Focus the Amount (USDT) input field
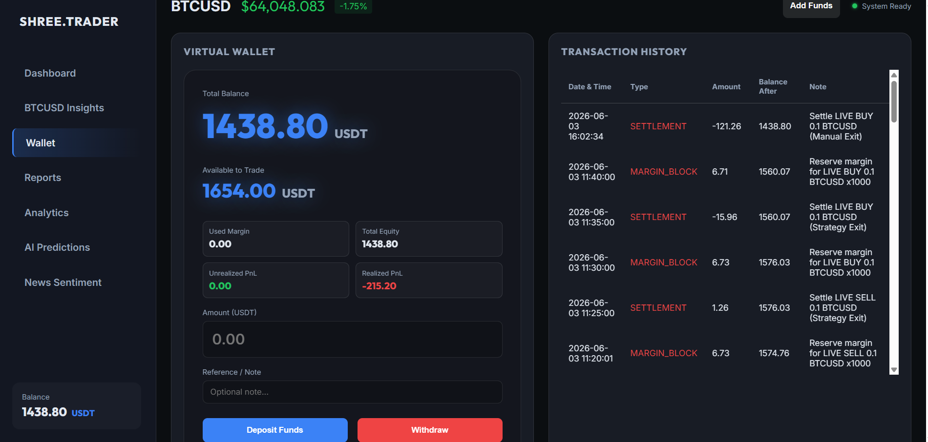This screenshot has width=928, height=442. click(352, 339)
